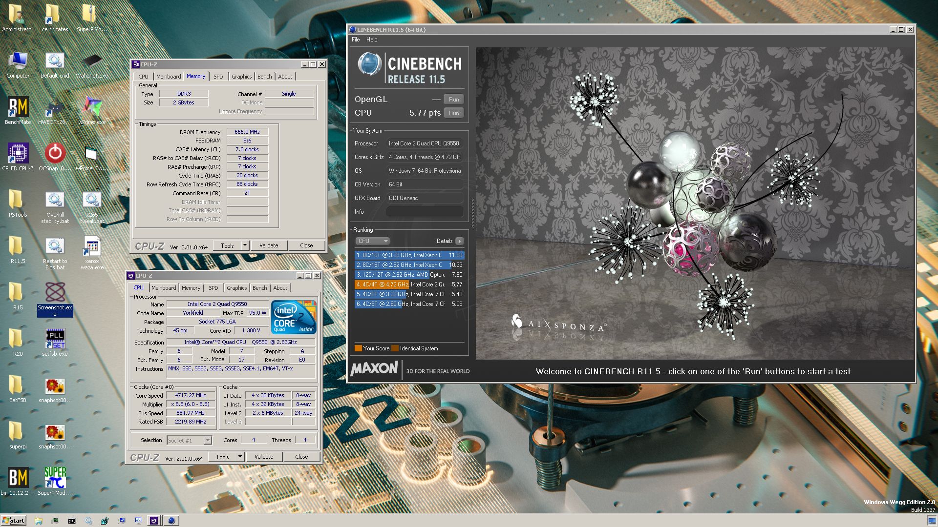Screen dimensions: 938x527
Task: Select Wahaha!.exe desktop icon
Action: pyautogui.click(x=92, y=64)
